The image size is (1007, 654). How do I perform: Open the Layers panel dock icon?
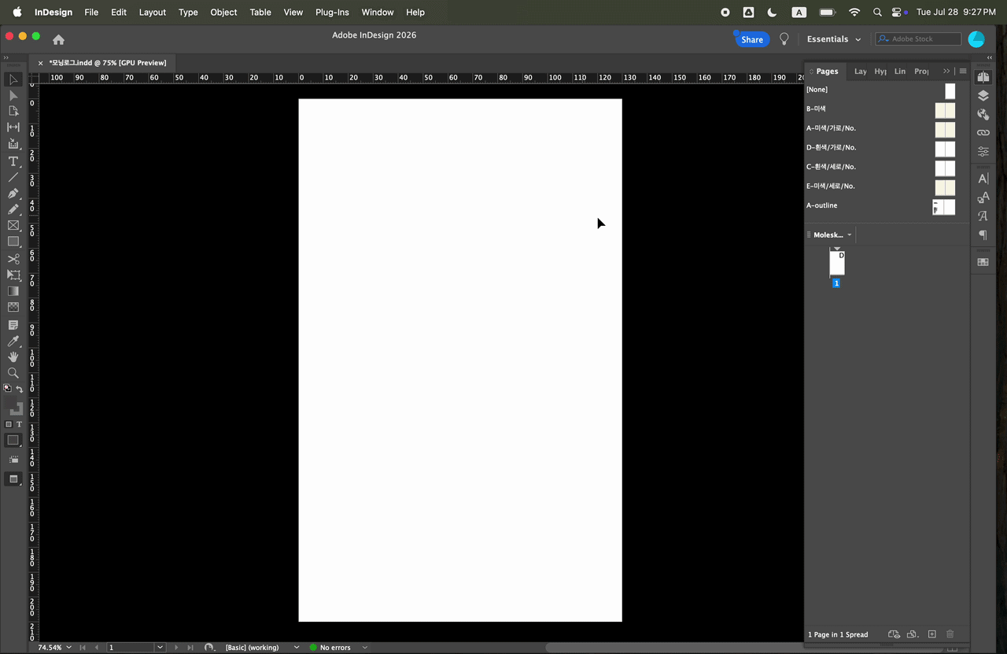pos(983,95)
